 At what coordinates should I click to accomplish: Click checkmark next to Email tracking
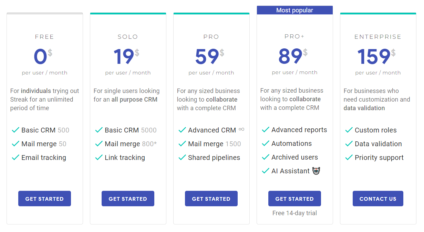pos(15,158)
